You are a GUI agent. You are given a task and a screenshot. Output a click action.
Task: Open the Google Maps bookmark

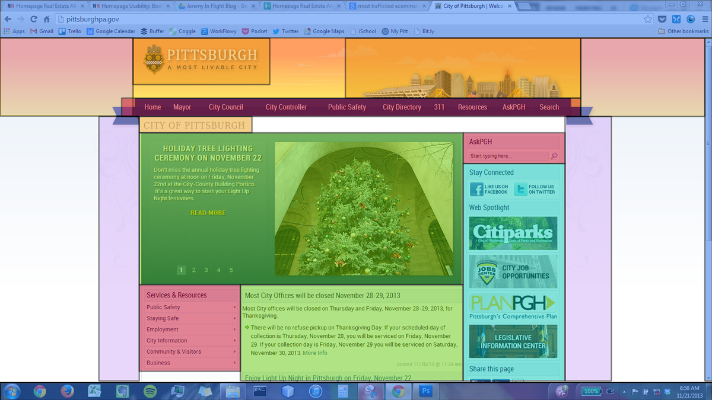point(324,31)
